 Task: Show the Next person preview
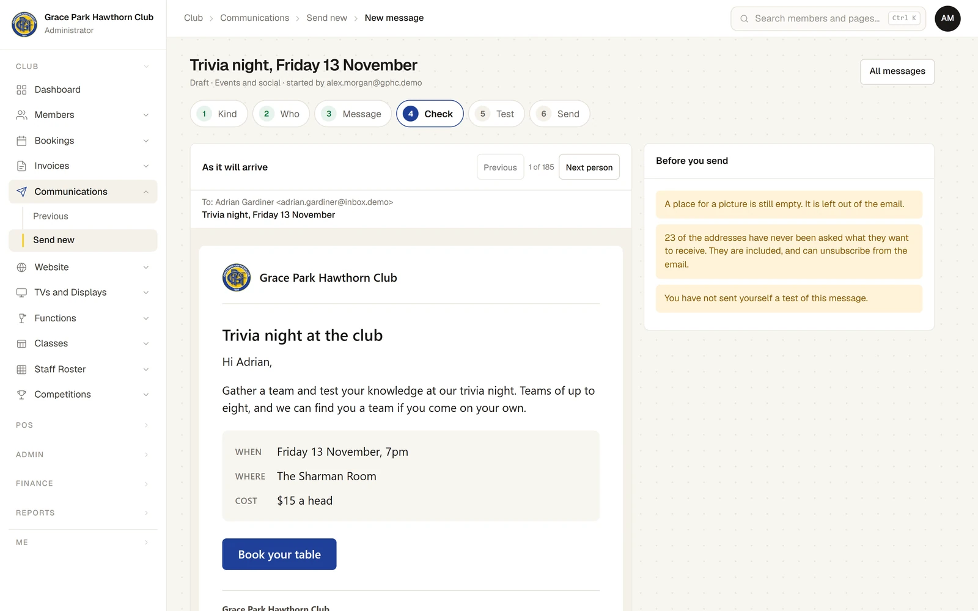tap(589, 167)
